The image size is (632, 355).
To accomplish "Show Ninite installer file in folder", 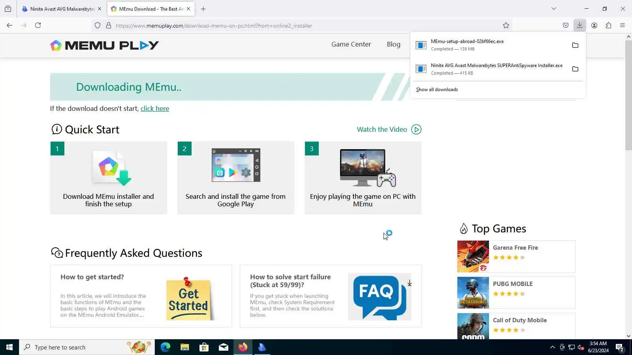I will (x=575, y=69).
